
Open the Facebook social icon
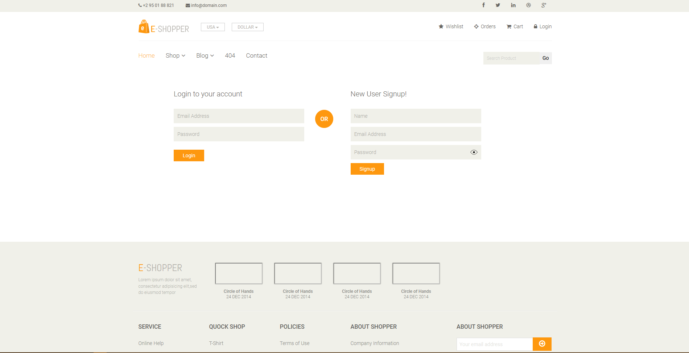(483, 5)
